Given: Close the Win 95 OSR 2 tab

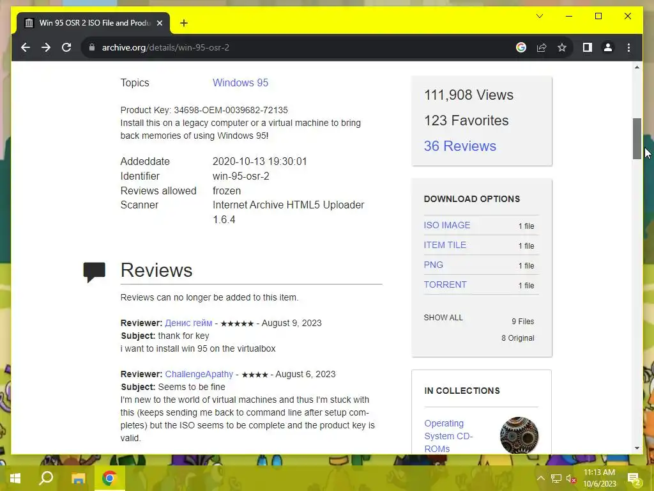Looking at the screenshot, I should point(159,23).
